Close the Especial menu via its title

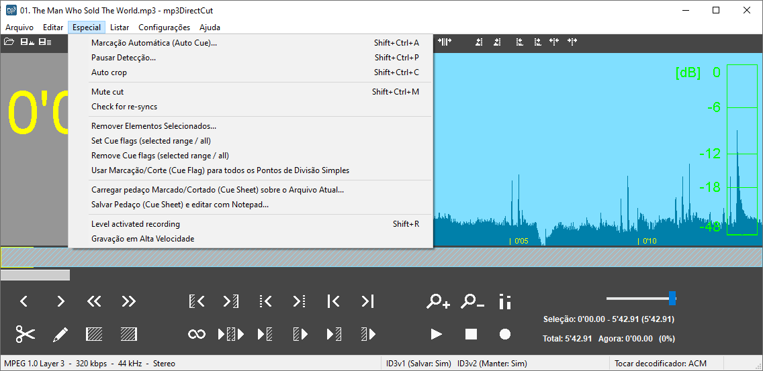click(x=87, y=28)
